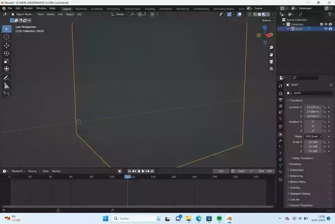The width and height of the screenshot is (335, 224).
Task: Open the XYZ Euler rotation mode dropdown
Action: 313,137
